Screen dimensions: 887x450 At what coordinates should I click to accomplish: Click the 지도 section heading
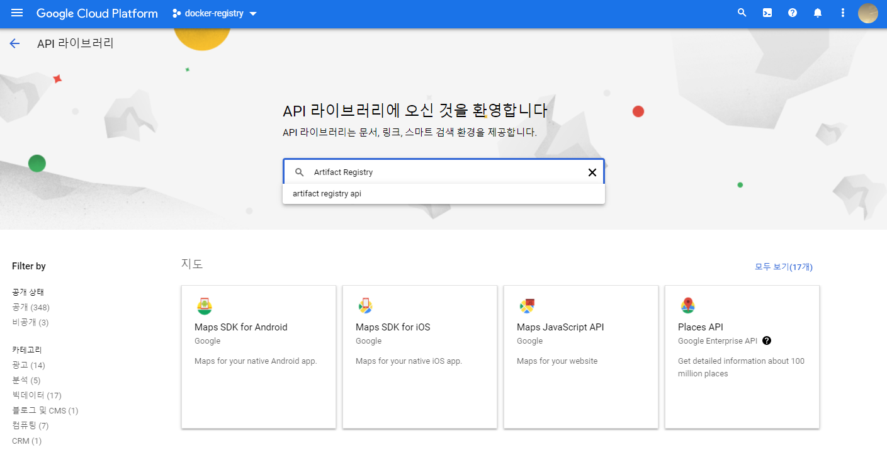[x=192, y=264]
